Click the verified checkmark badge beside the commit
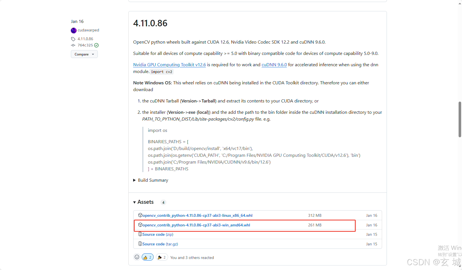This screenshot has width=462, height=270. [x=96, y=45]
